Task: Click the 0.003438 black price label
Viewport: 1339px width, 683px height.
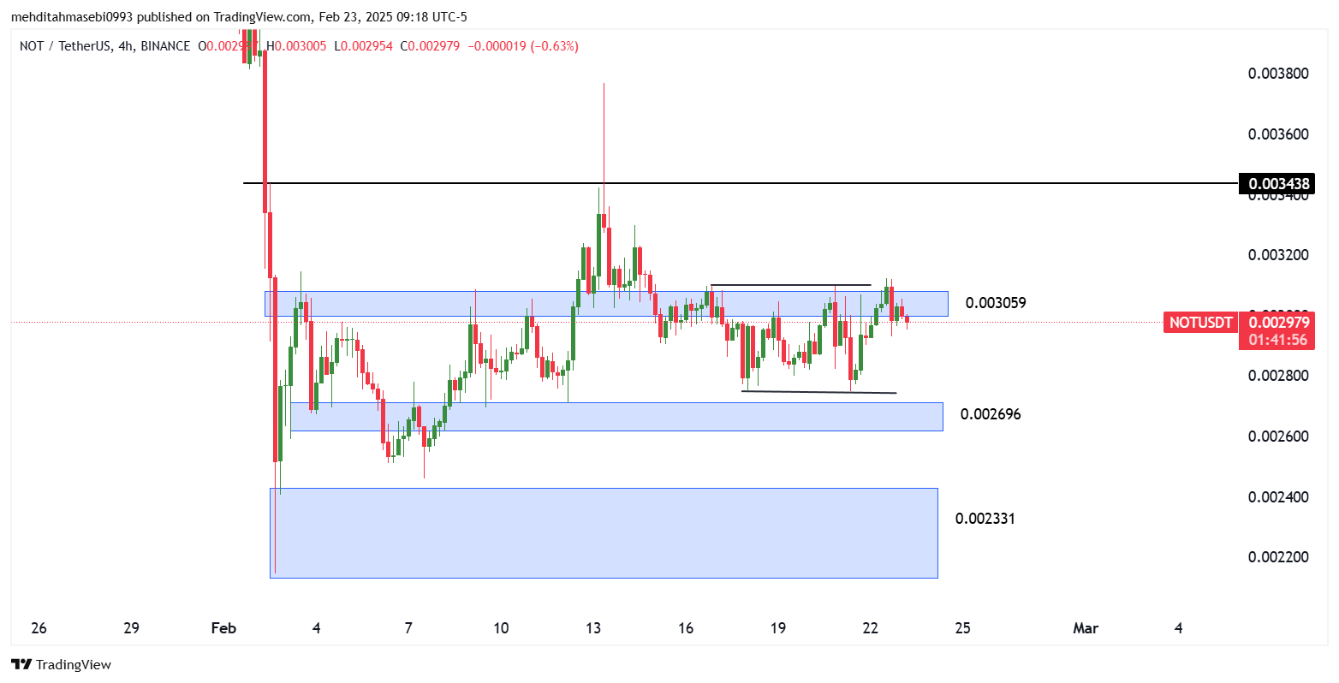Action: (x=1279, y=183)
